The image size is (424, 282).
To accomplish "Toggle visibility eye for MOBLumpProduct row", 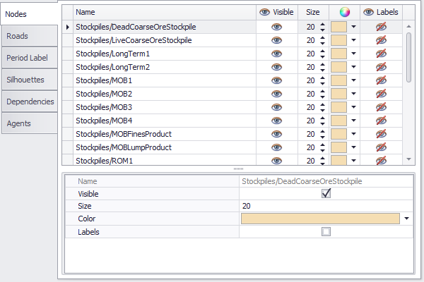I will click(276, 147).
